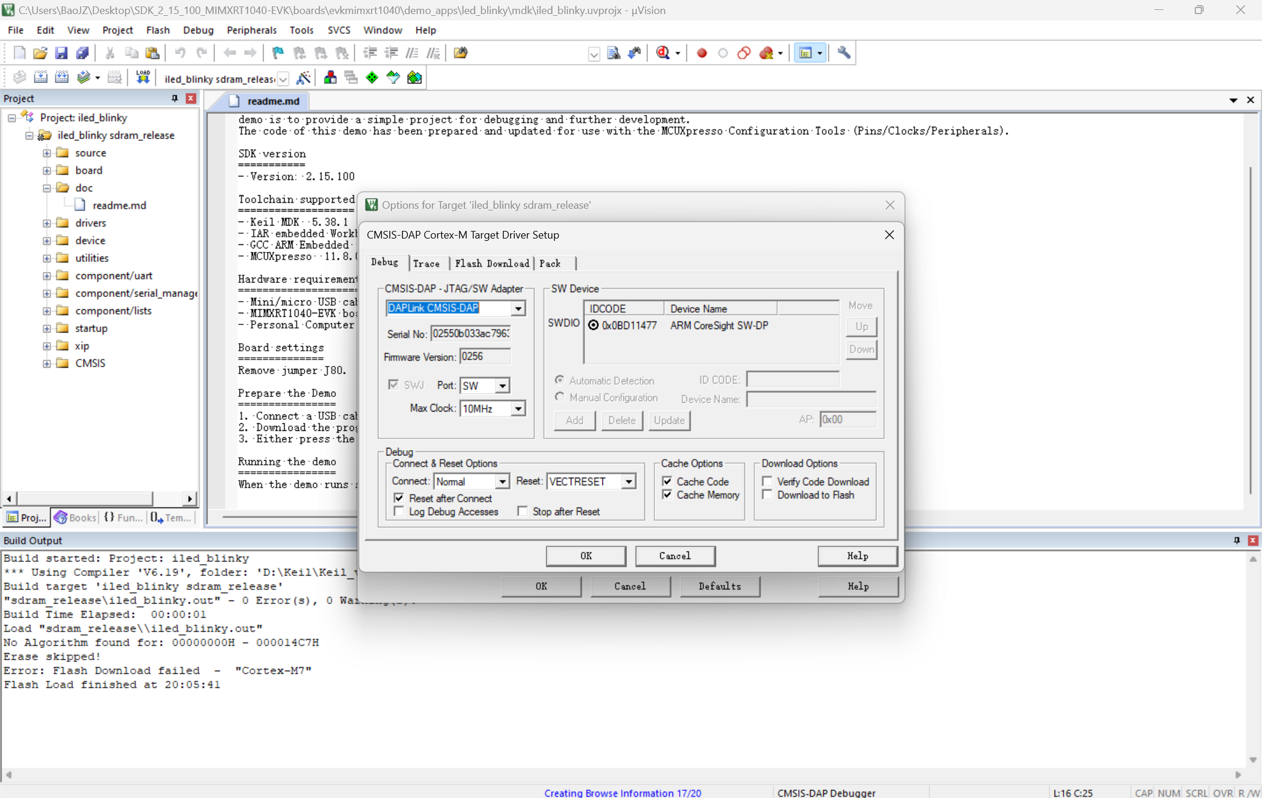Click OK in Target Driver Setup dialog
Viewport: 1262px width, 798px height.
[585, 555]
